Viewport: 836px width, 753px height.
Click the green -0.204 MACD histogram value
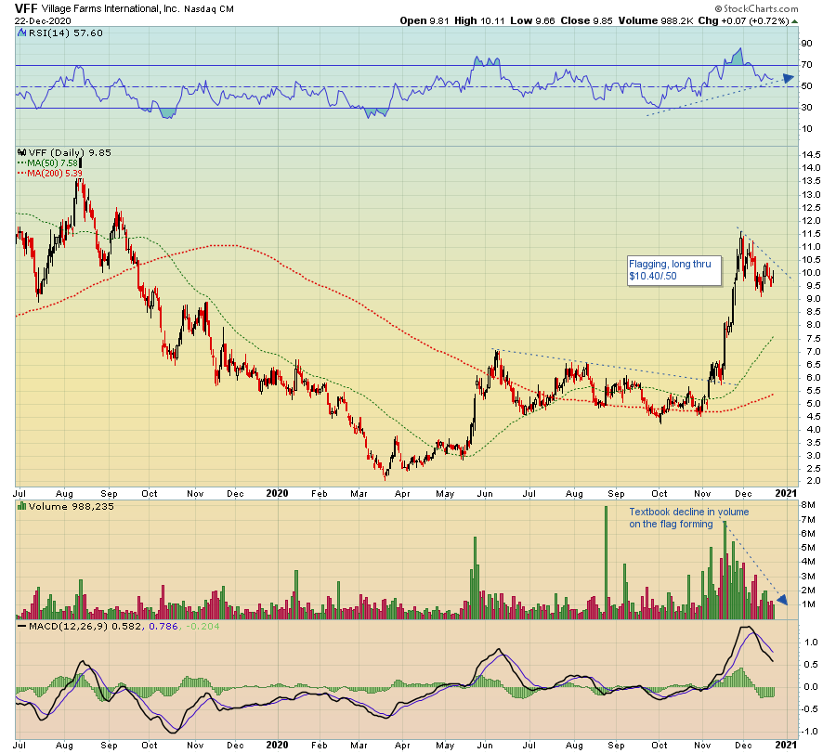click(x=202, y=626)
